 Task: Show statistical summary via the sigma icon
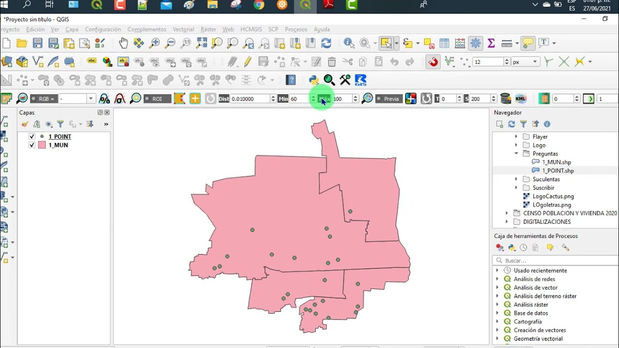click(491, 43)
